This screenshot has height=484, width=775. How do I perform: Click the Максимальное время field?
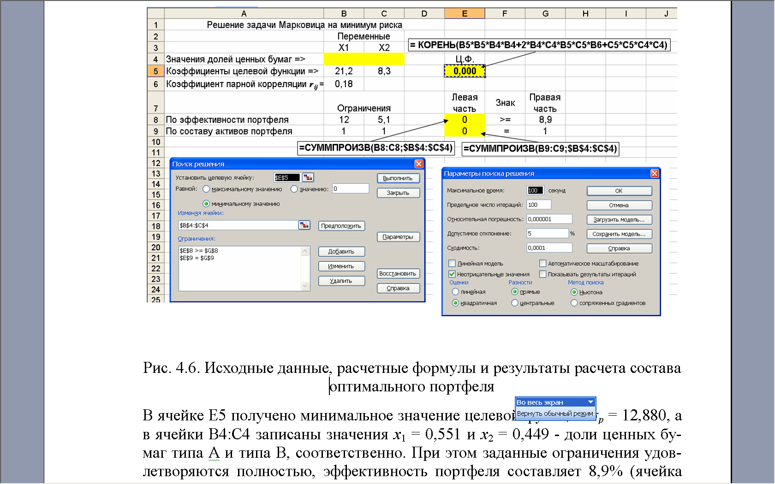535,190
